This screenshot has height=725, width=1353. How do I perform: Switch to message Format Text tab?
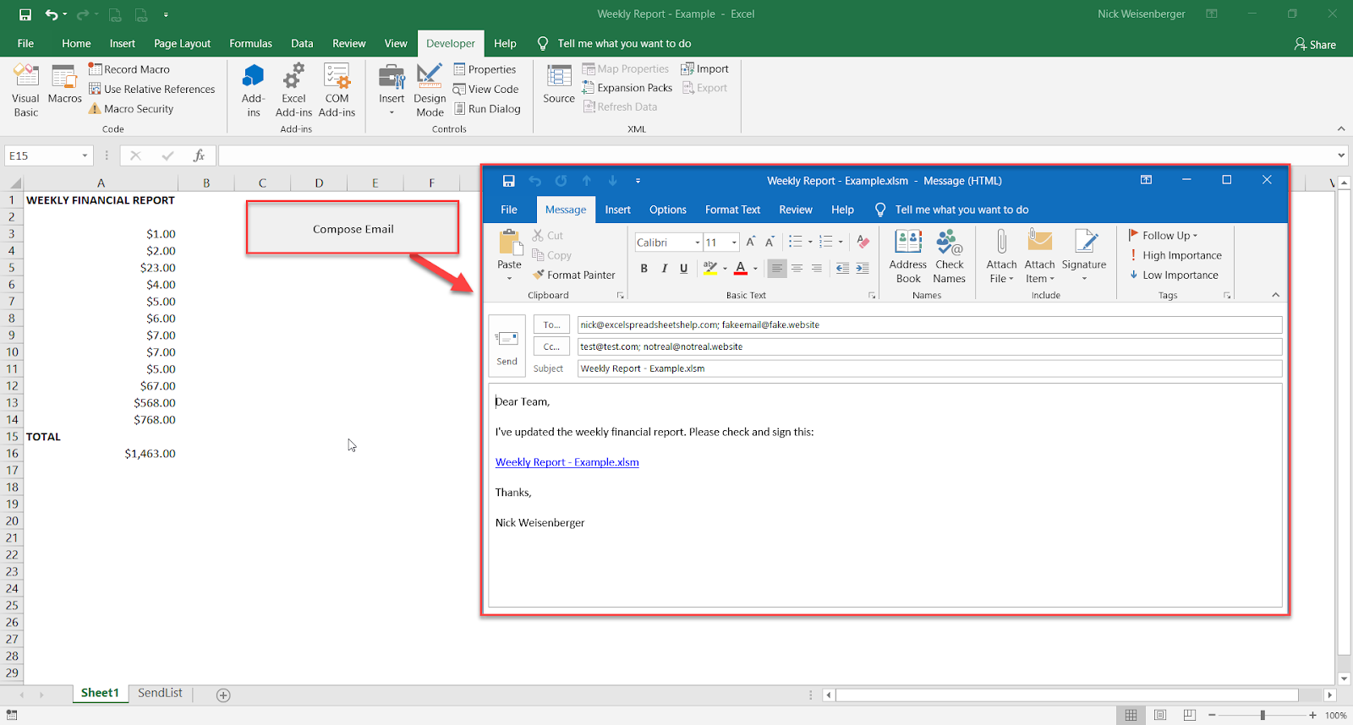pyautogui.click(x=732, y=210)
